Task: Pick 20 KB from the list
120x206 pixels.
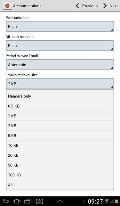Action: (60, 155)
